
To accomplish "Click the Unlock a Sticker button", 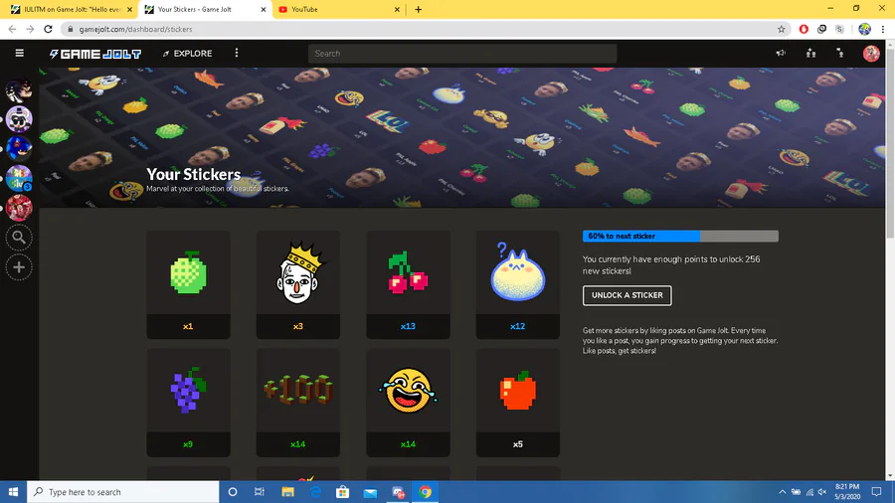I will click(626, 295).
